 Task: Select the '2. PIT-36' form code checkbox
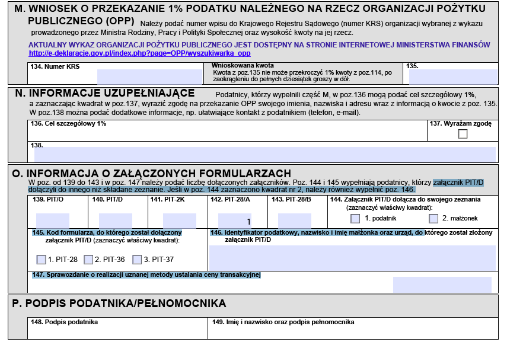coord(88,260)
